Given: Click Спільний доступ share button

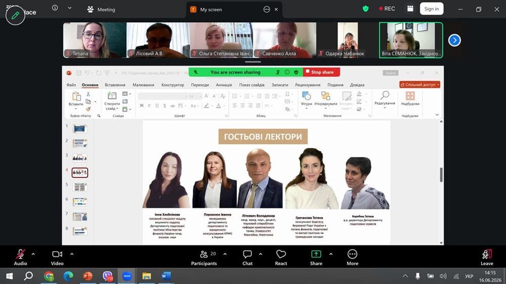Looking at the screenshot, I should [x=419, y=84].
